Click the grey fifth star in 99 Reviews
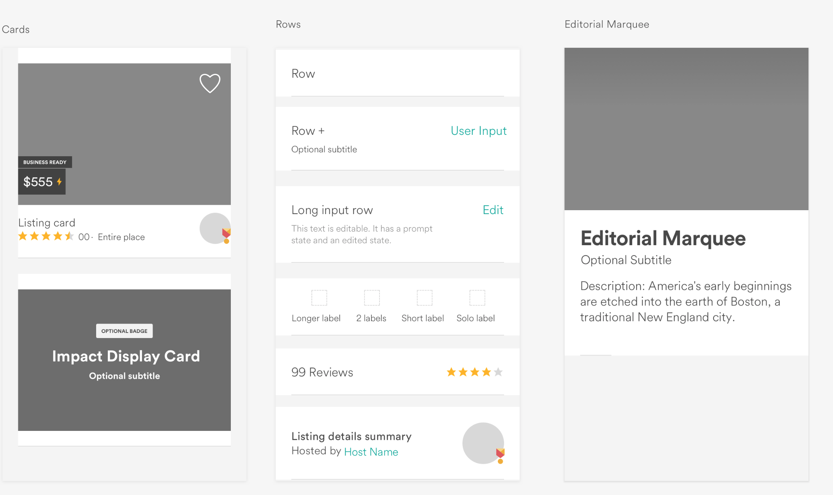833x495 pixels. coord(498,372)
